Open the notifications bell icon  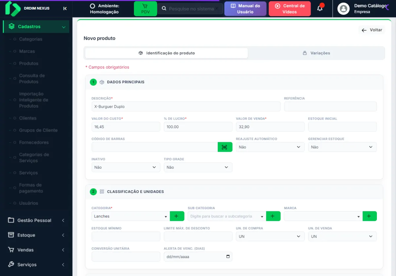tap(320, 8)
